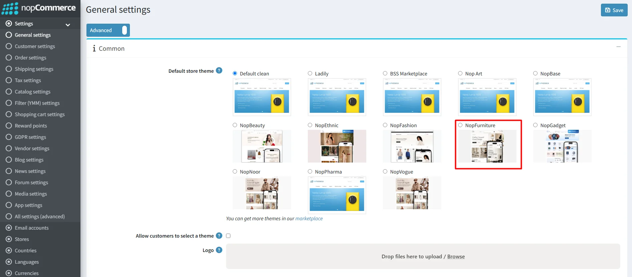This screenshot has width=632, height=277.
Task: Click the News settings circle icon
Action: pyautogui.click(x=9, y=171)
